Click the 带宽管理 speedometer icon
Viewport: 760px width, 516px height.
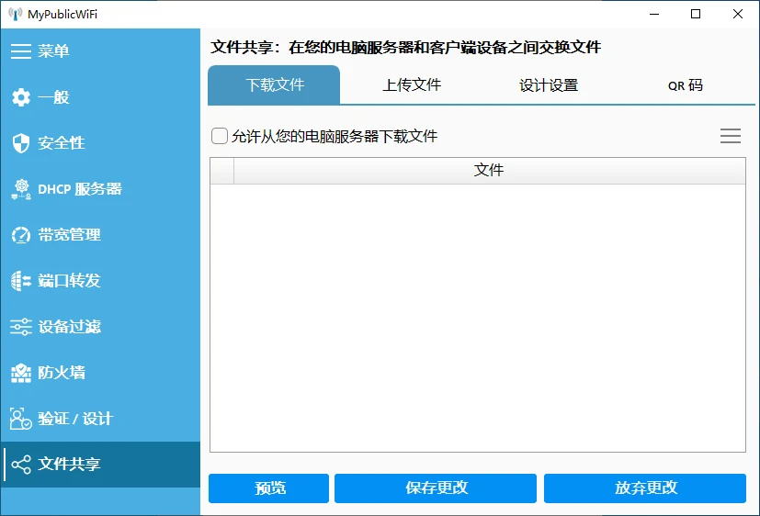pos(20,235)
